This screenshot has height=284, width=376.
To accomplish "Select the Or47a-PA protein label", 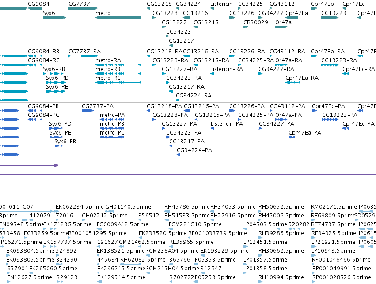I will pos(289,115).
